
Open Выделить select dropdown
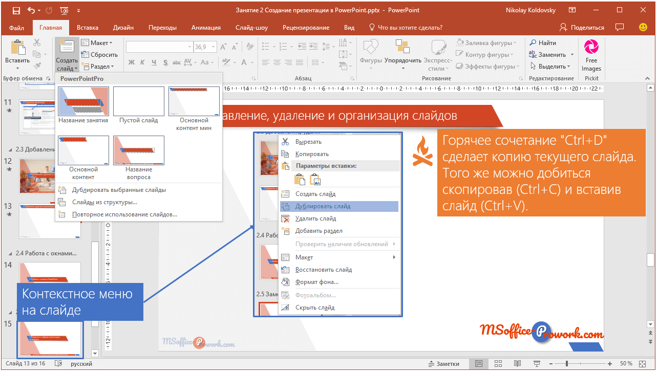[550, 67]
